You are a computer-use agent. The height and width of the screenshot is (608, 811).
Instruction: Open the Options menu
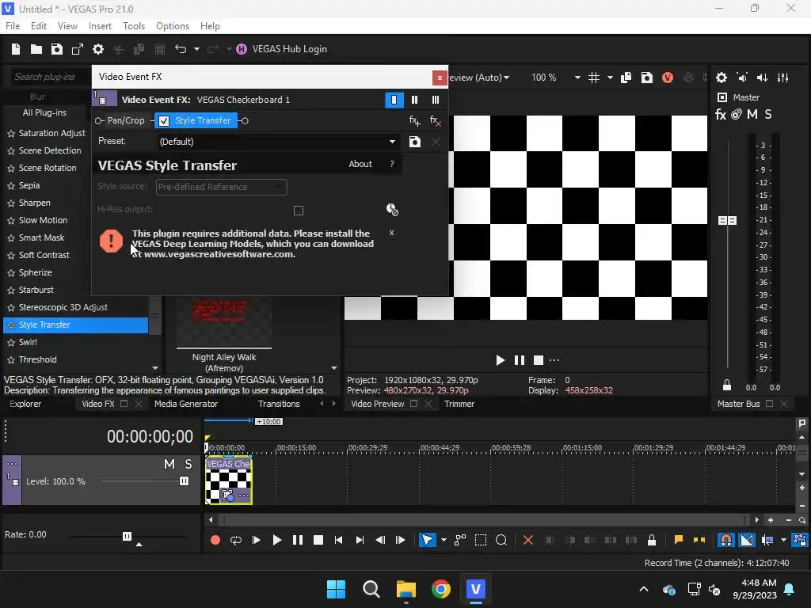(x=172, y=26)
